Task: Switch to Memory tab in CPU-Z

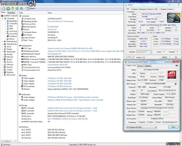Action: click(150, 9)
